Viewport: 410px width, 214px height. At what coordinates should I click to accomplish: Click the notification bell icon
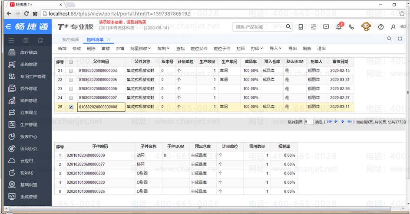339,27
